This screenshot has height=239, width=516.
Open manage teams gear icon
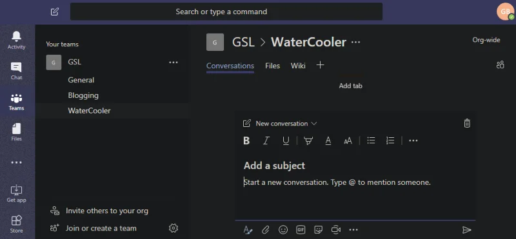coord(174,228)
